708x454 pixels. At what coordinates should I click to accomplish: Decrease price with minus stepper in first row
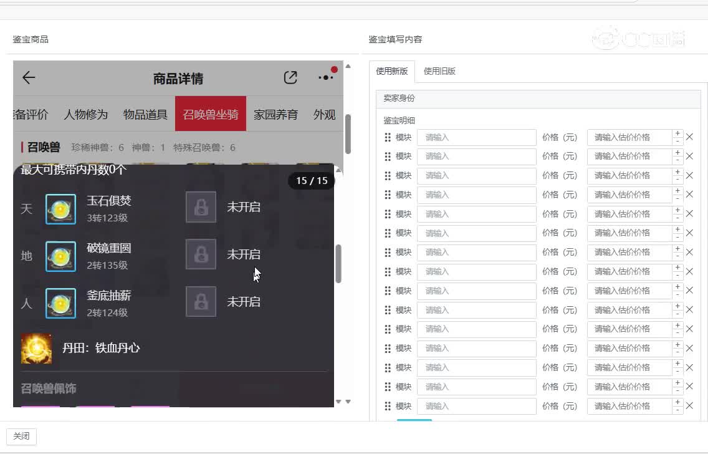(x=677, y=141)
